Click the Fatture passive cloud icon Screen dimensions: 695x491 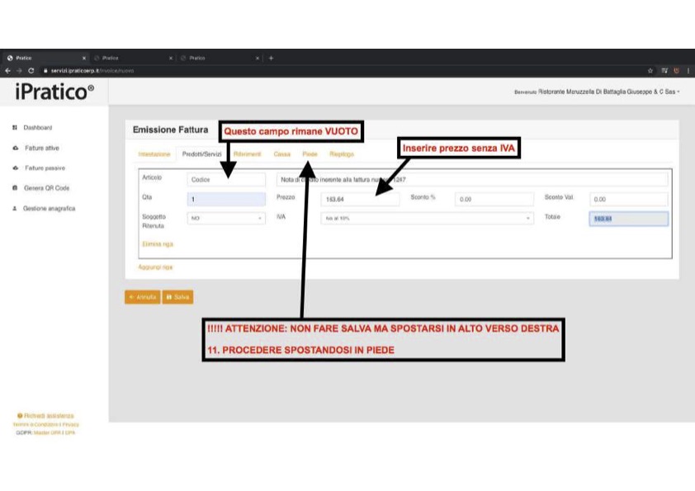click(15, 168)
